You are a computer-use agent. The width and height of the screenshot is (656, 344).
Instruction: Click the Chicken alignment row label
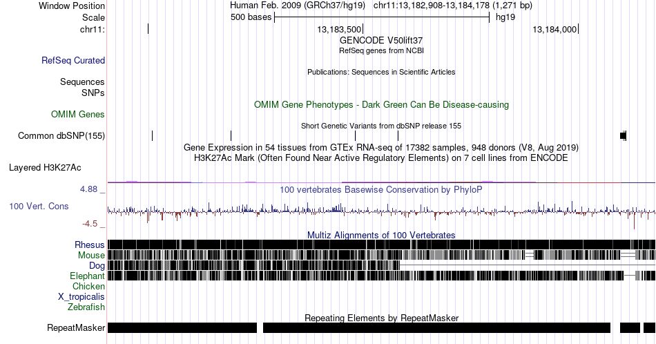(88, 286)
